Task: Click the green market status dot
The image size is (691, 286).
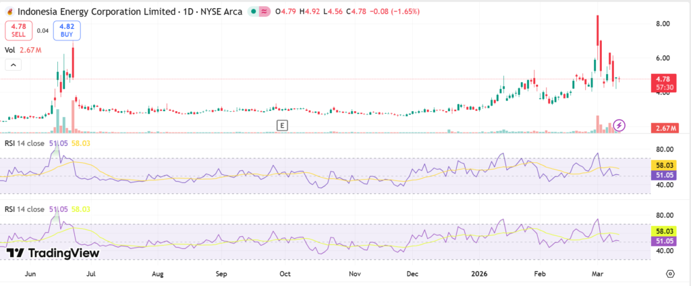Action: [x=252, y=11]
